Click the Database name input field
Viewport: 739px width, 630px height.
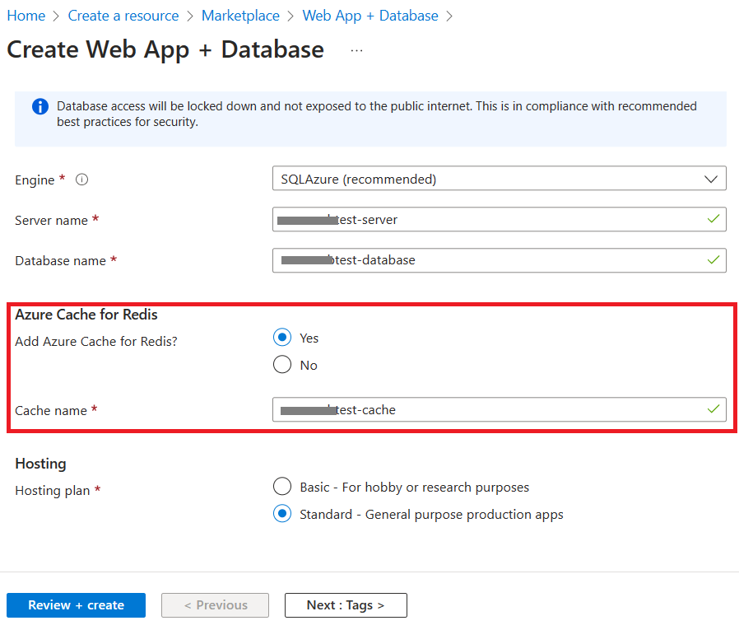click(x=499, y=260)
